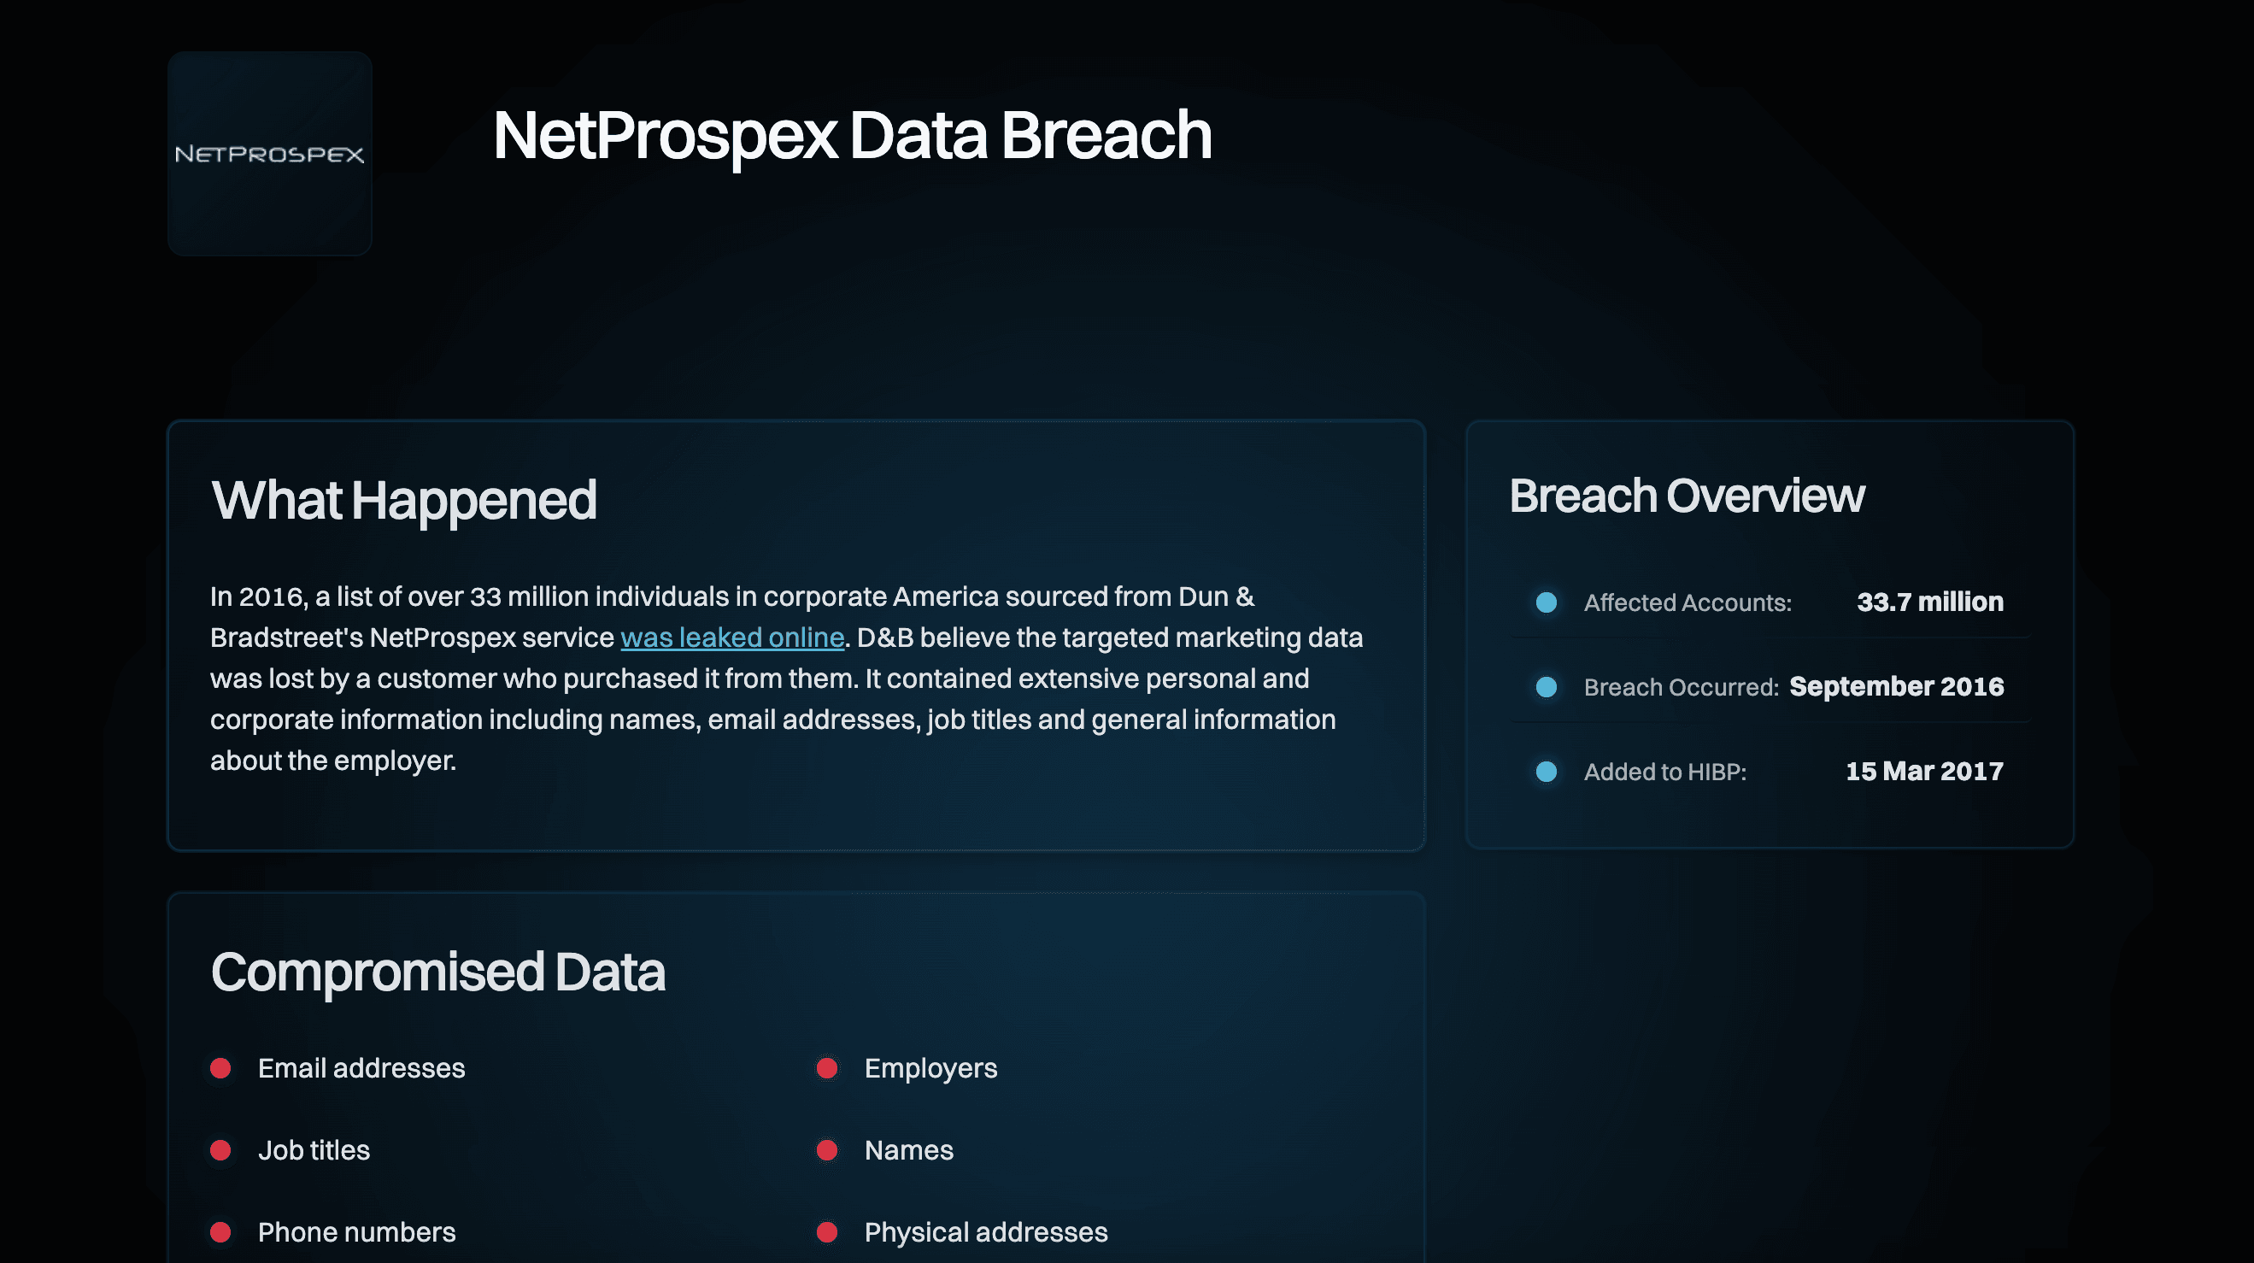Select the 15 Mar 2017 HIBP date

(1923, 771)
